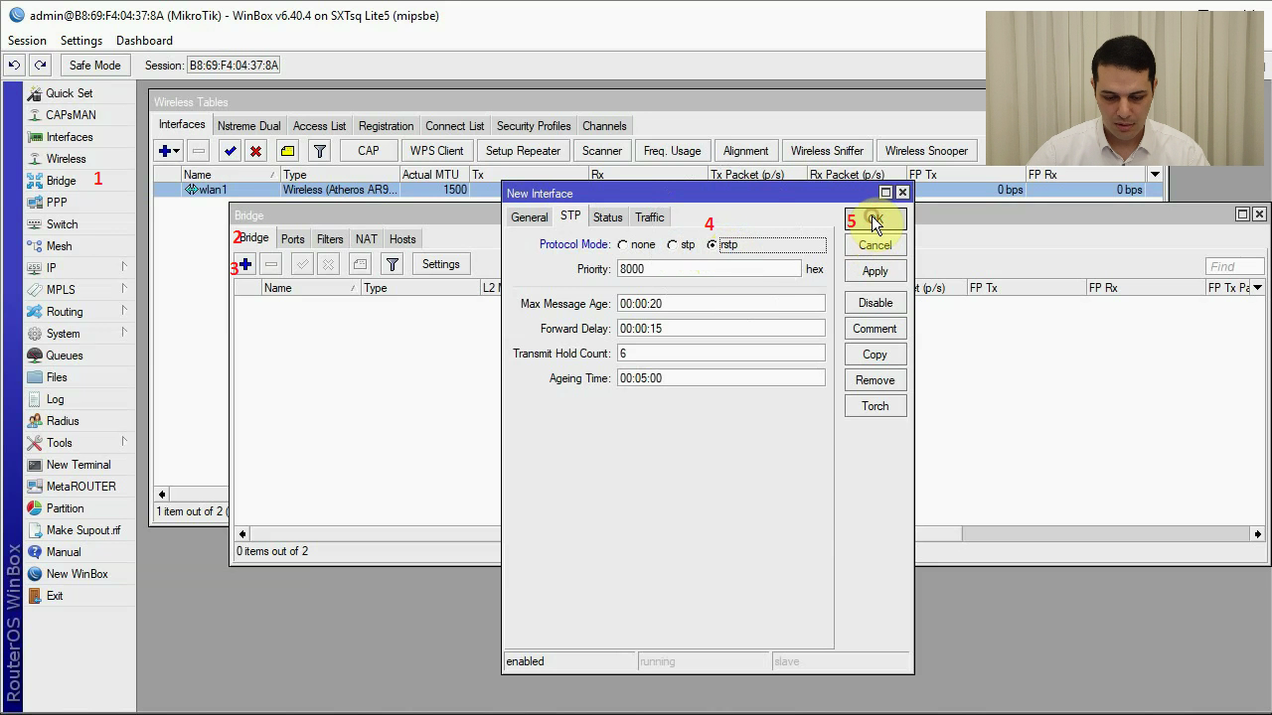Open Quick Set from sidebar
Viewport: 1272px width, 715px height.
(69, 93)
